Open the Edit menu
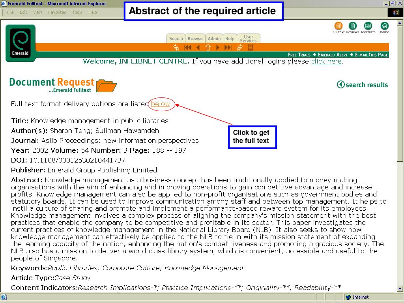This screenshot has width=404, height=303. pyautogui.click(x=23, y=12)
